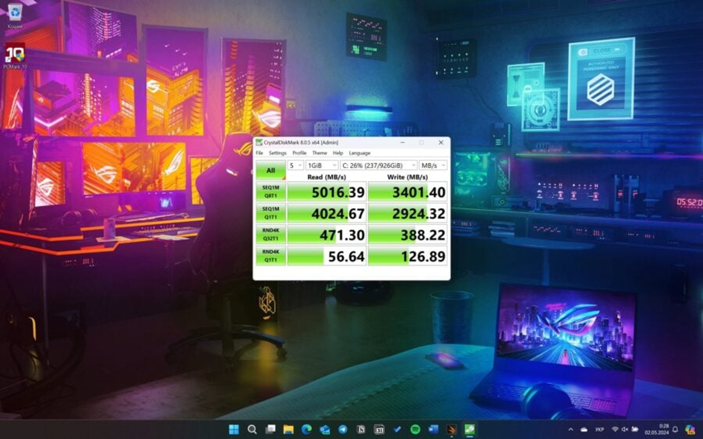
Task: Click the 471.30 read result
Action: click(327, 234)
